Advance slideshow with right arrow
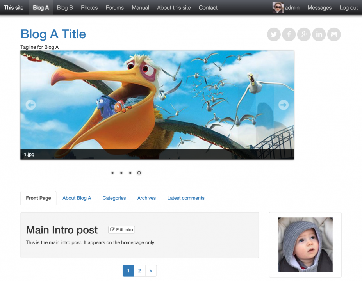The width and height of the screenshot is (362, 281). pos(283,105)
